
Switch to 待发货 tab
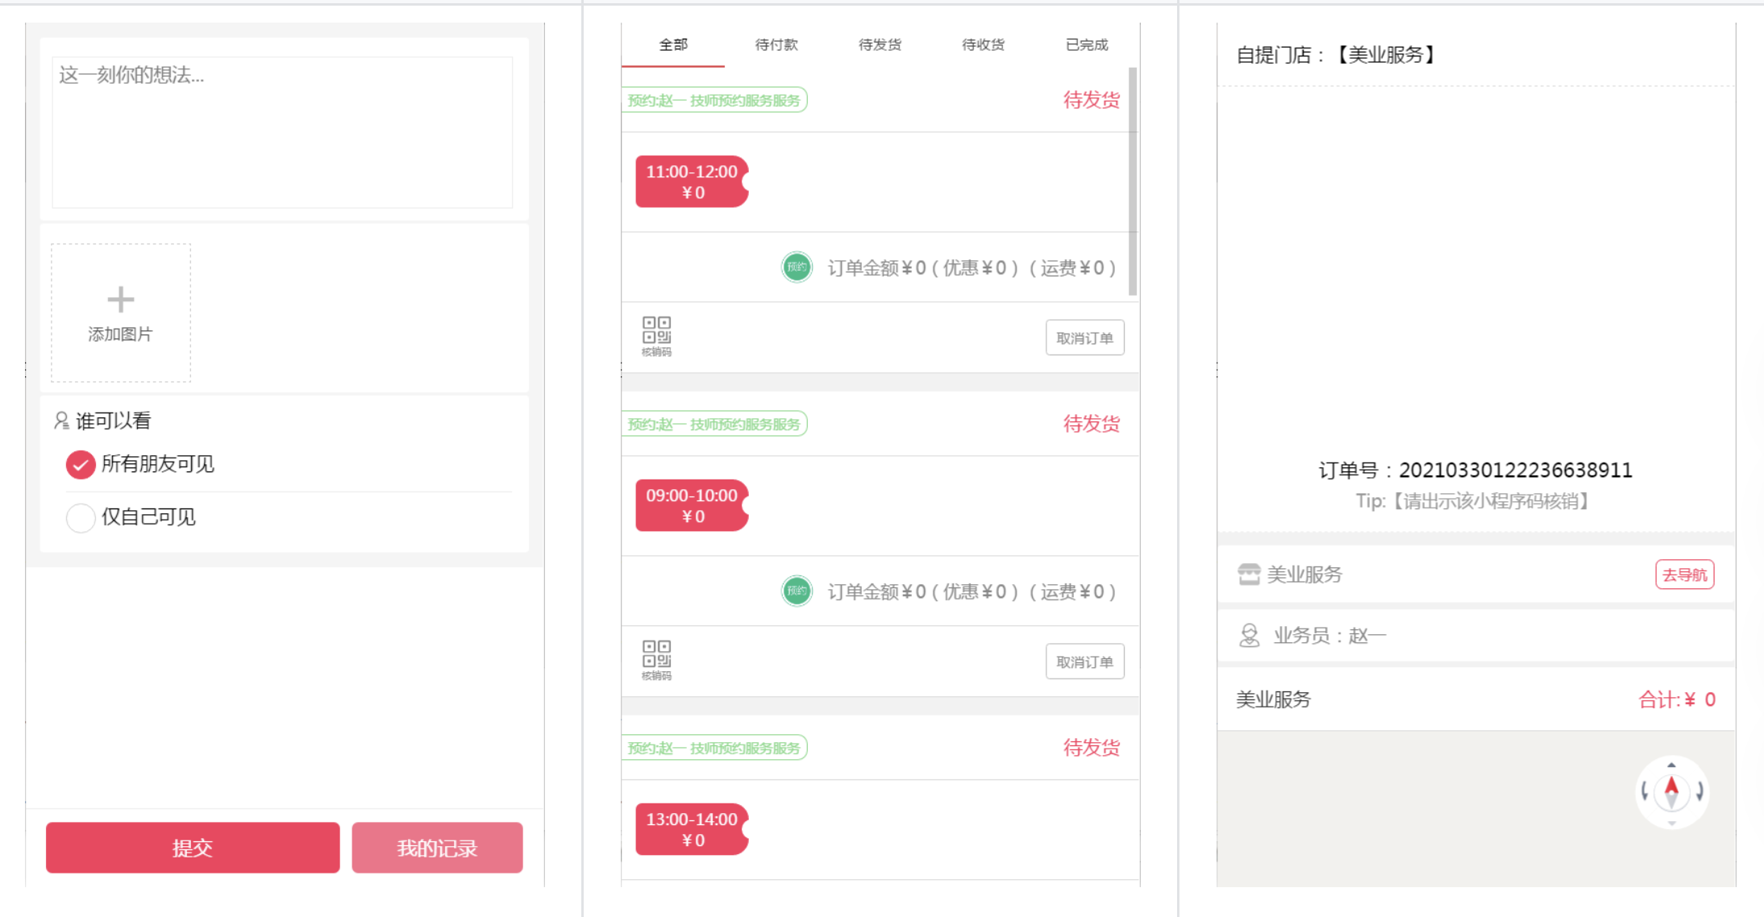880,44
